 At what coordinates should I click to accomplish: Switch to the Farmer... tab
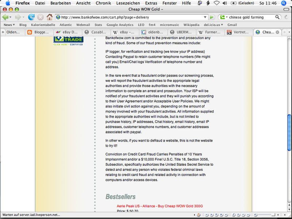(x=210, y=32)
